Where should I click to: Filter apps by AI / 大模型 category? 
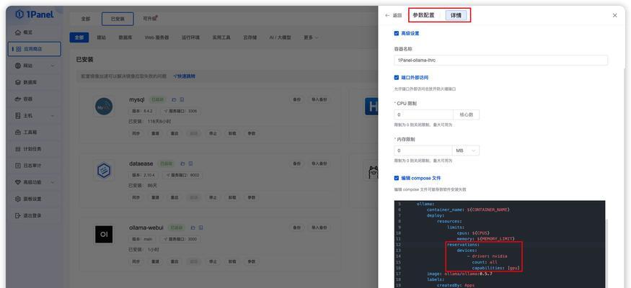click(280, 37)
